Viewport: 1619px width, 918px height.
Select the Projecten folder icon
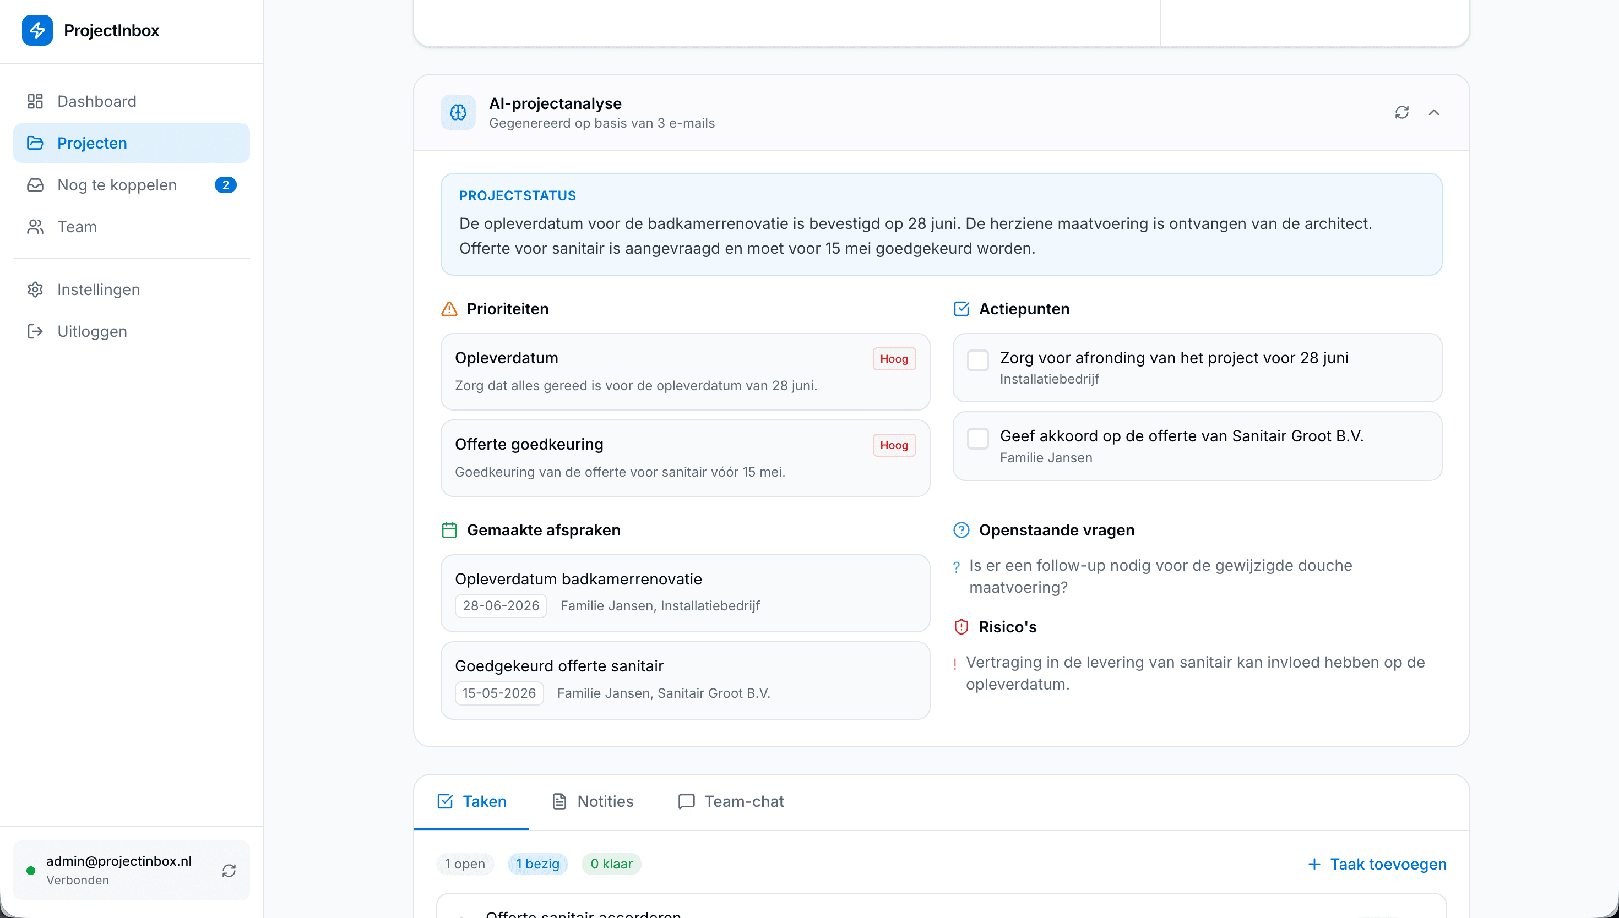[35, 143]
